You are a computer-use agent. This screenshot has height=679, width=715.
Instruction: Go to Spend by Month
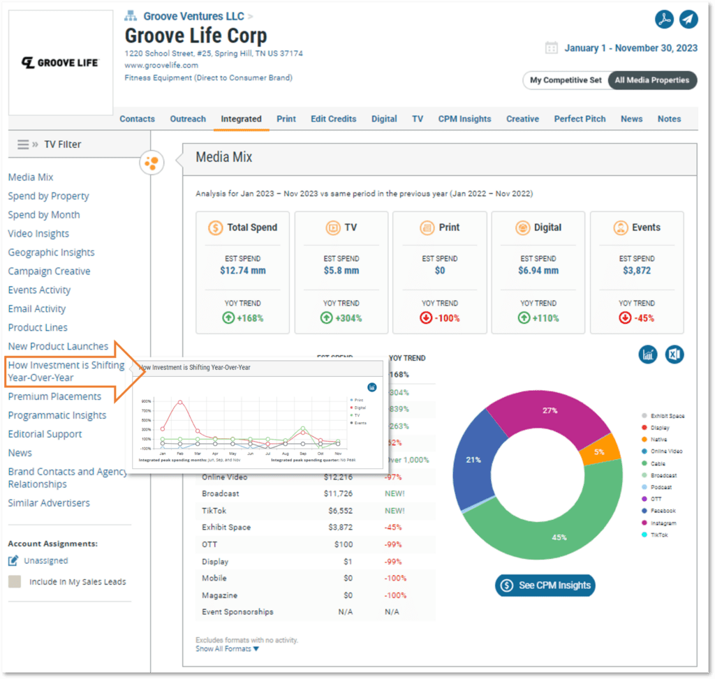(x=44, y=215)
